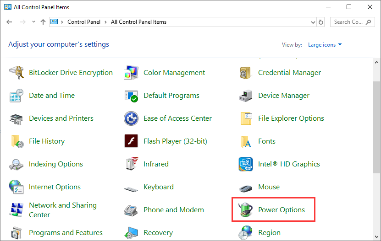The image size is (381, 241).
Task: Click the Date and Time calendar icon
Action: pos(17,96)
